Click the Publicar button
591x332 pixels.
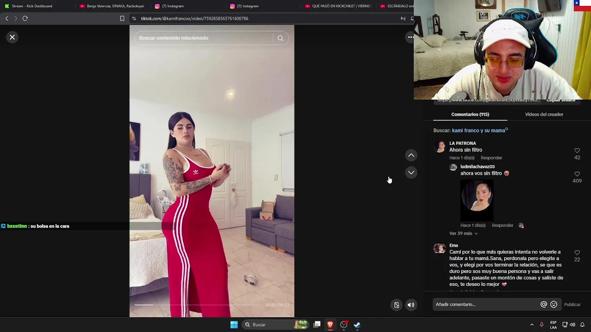(x=572, y=304)
